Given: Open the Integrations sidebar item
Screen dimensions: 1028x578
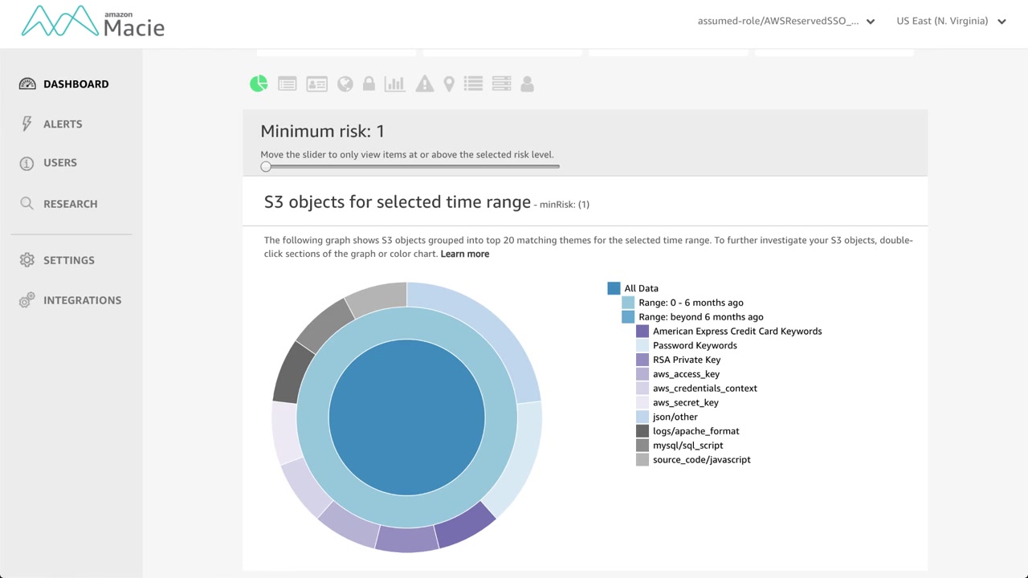Looking at the screenshot, I should click(x=82, y=300).
